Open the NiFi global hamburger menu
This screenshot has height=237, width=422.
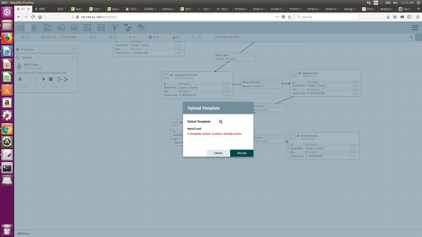tap(415, 27)
